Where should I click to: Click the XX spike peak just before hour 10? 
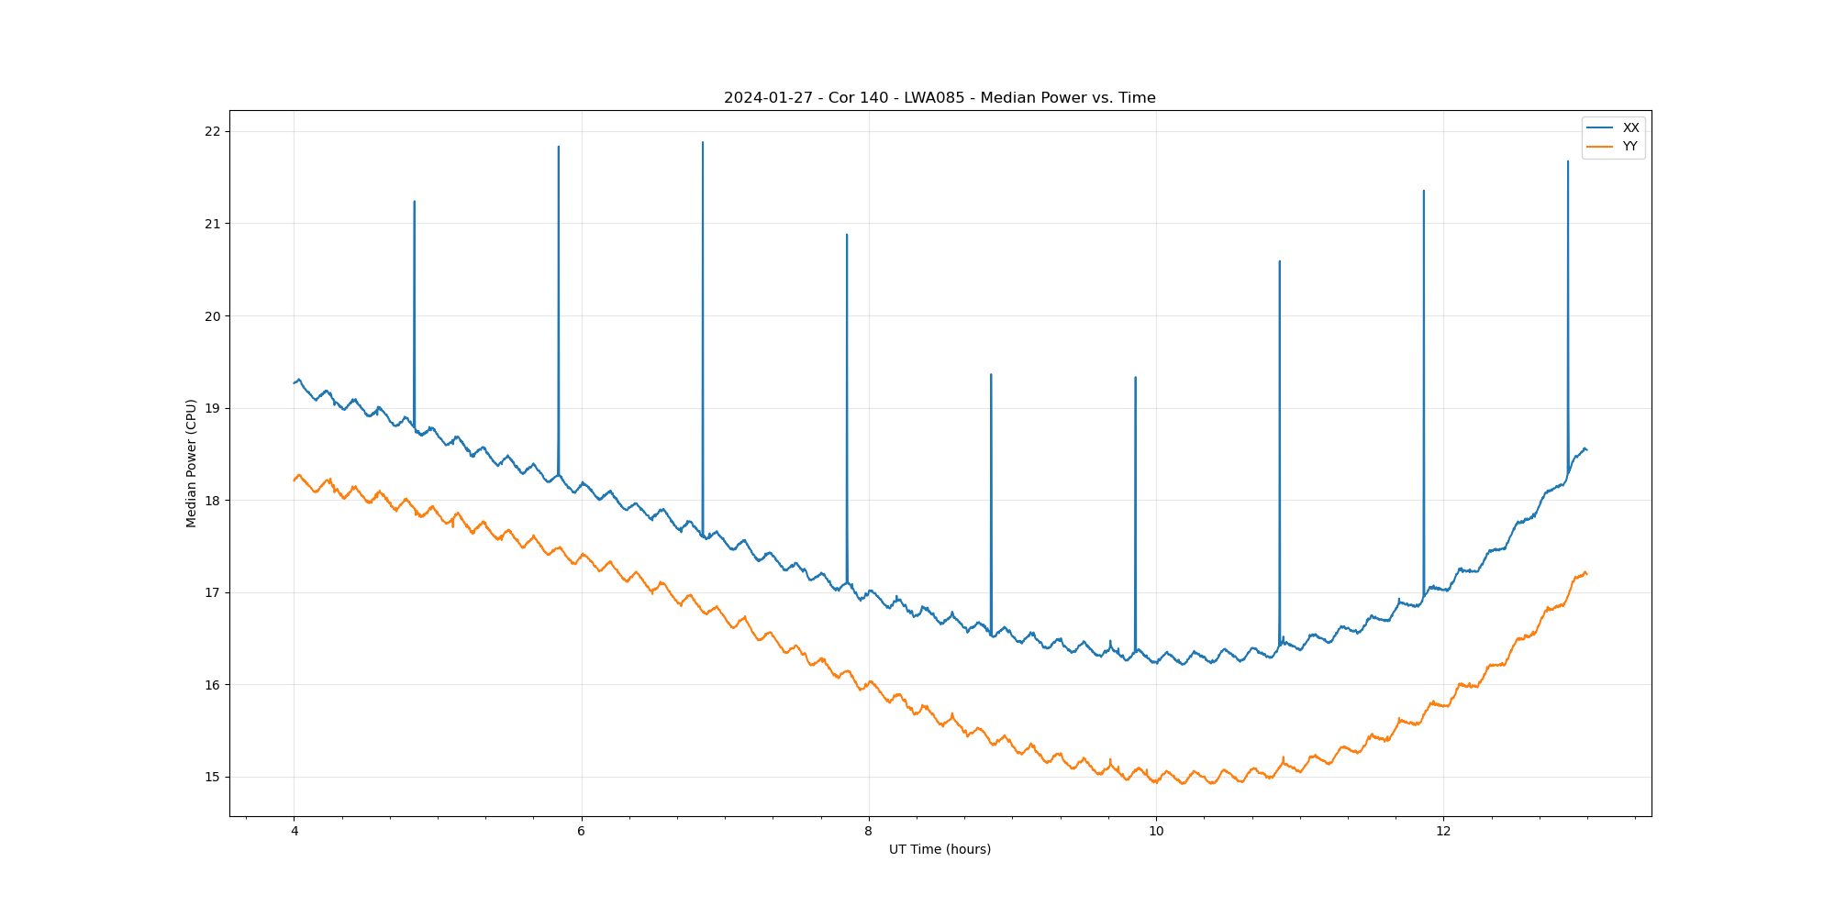(x=1136, y=378)
